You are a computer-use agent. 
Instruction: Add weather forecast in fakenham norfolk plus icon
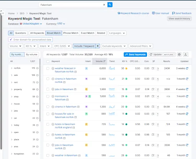point(53,68)
